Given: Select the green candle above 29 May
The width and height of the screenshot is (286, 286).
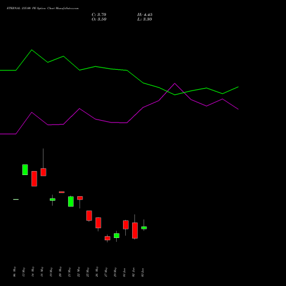Looking at the screenshot, I should [x=117, y=236].
